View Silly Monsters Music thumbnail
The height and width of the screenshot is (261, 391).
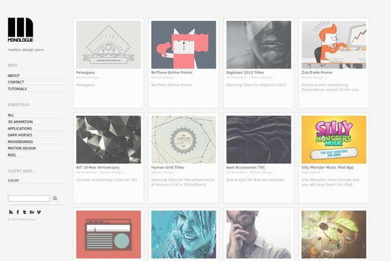click(334, 140)
